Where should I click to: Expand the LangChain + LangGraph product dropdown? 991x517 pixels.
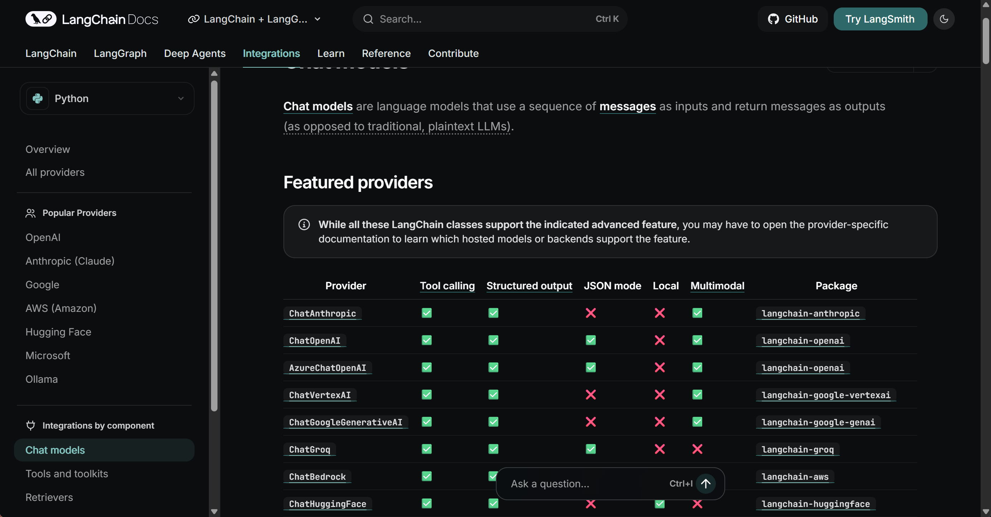tap(254, 19)
